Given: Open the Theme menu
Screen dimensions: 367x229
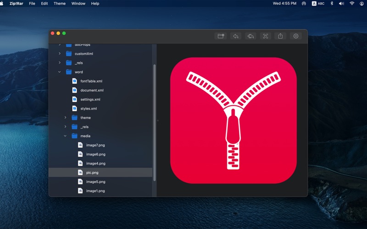Looking at the screenshot, I should (60, 3).
